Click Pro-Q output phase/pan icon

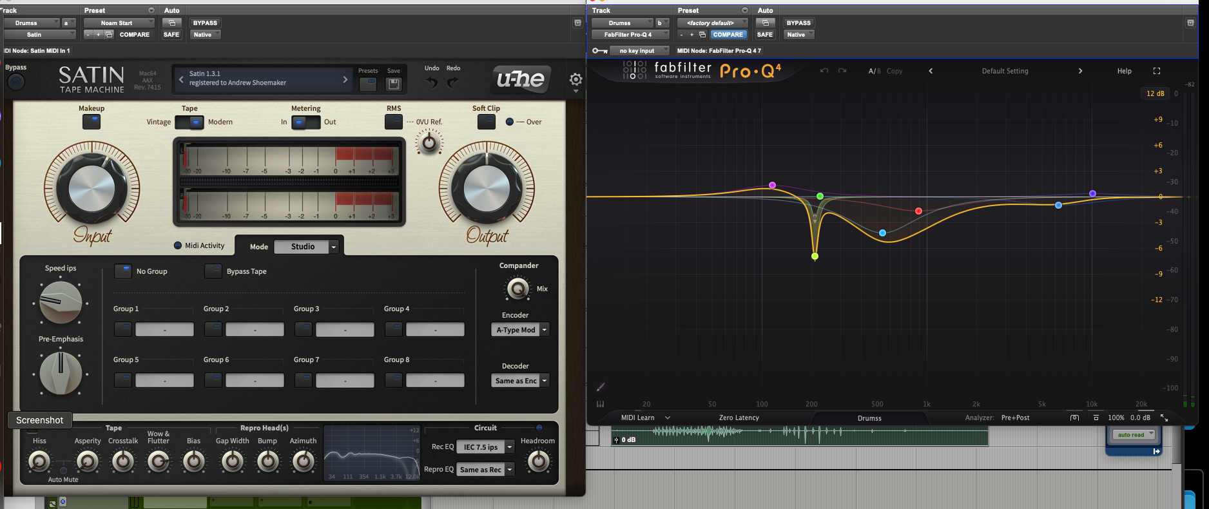(x=1074, y=418)
